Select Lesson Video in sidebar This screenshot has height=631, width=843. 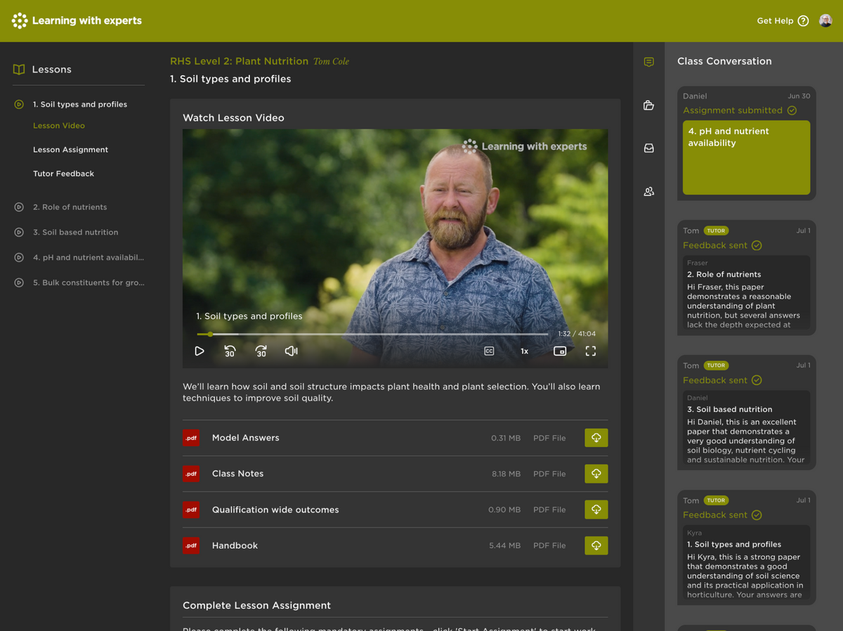point(59,126)
